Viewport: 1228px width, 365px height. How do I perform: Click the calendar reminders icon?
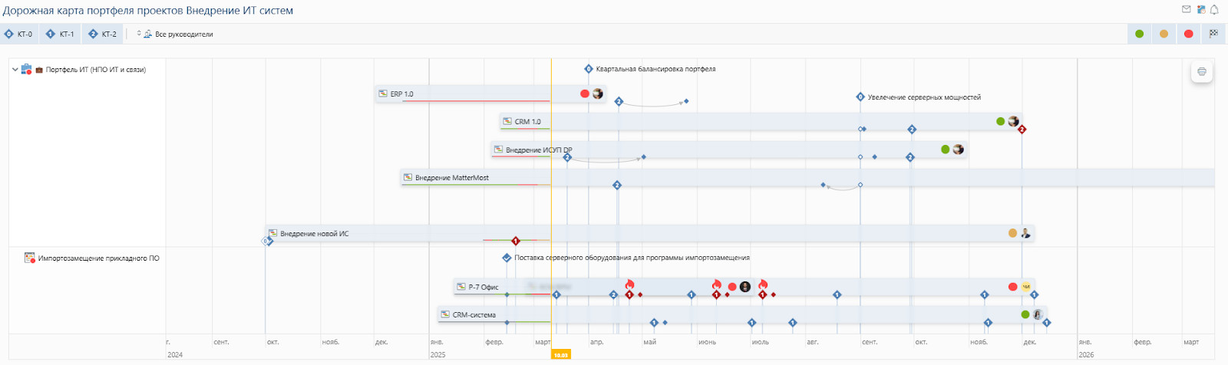(1200, 10)
